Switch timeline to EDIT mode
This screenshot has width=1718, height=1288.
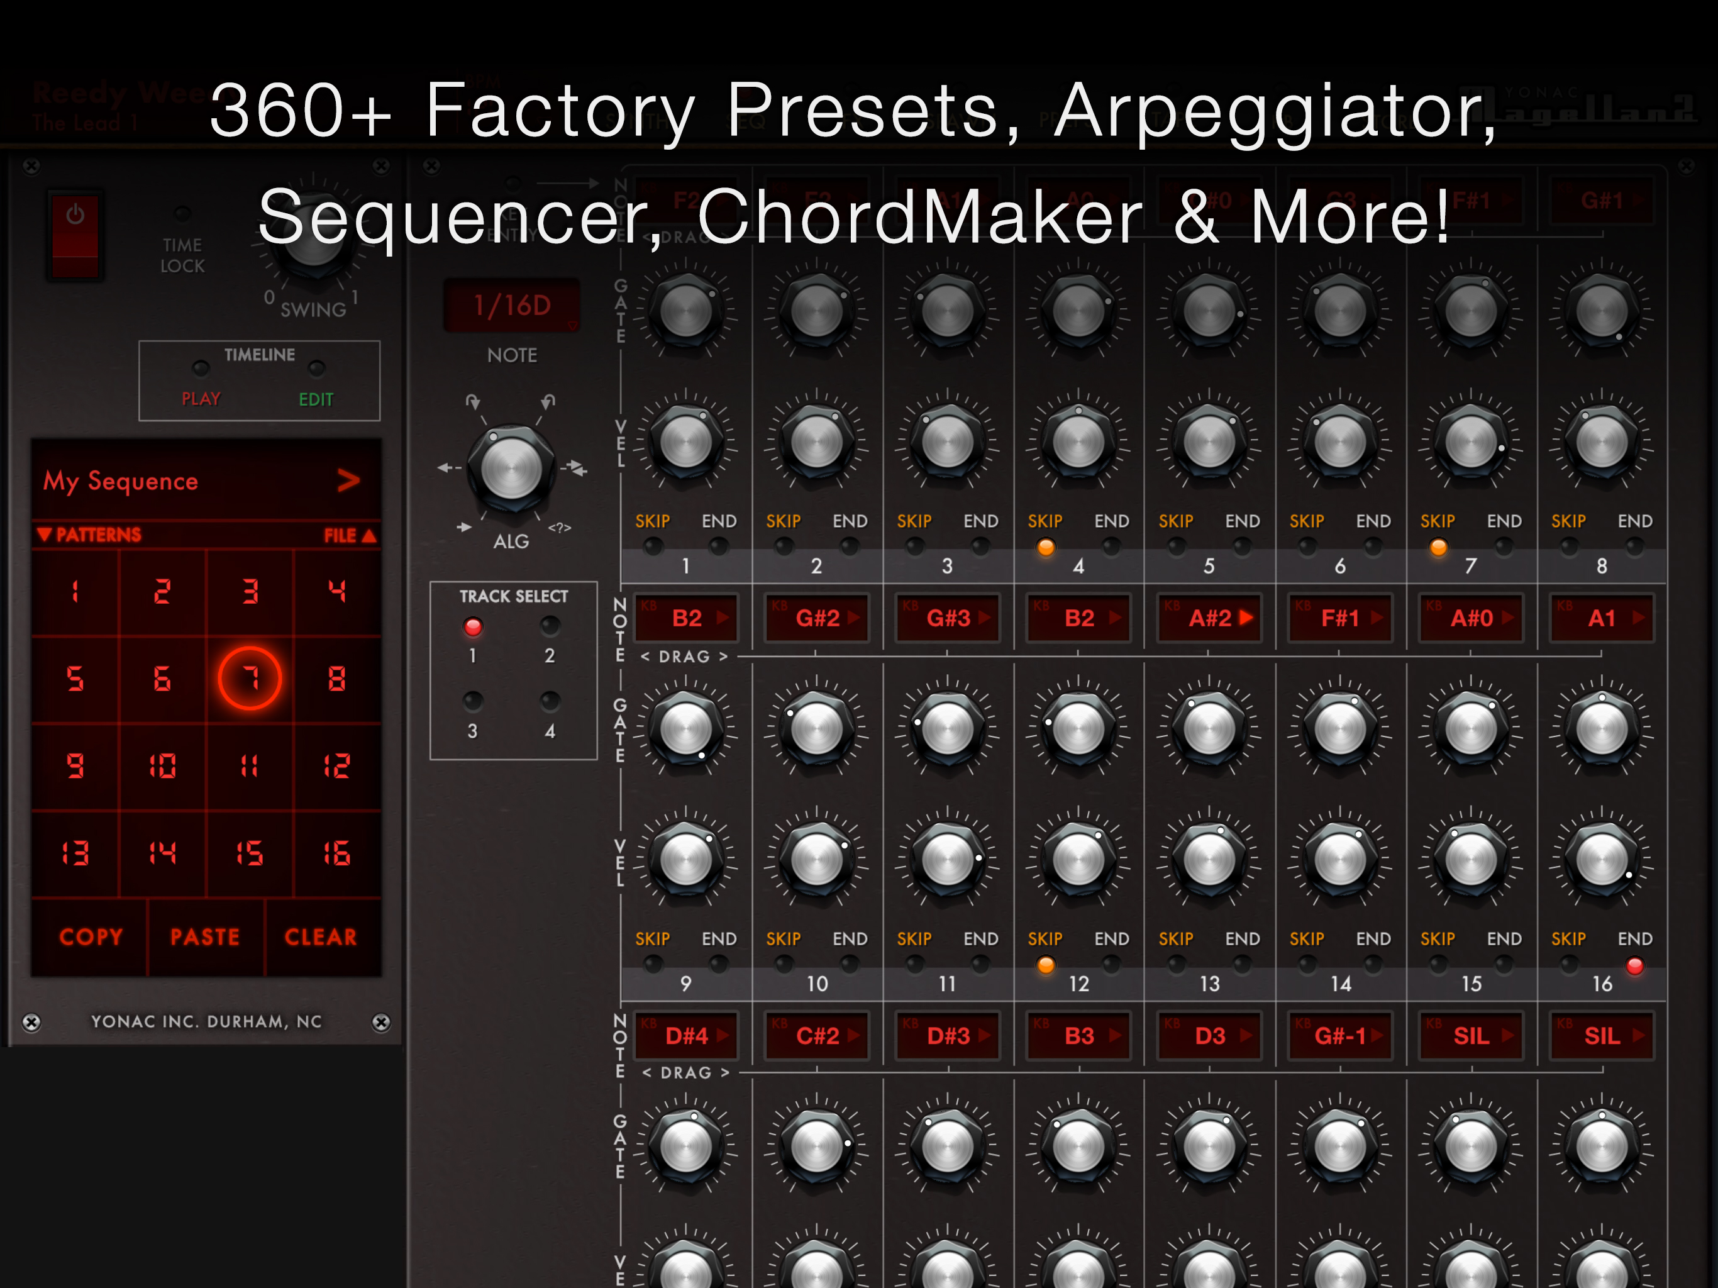tap(316, 368)
